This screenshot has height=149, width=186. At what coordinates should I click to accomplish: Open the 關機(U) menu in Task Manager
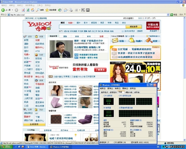(x=125, y=88)
